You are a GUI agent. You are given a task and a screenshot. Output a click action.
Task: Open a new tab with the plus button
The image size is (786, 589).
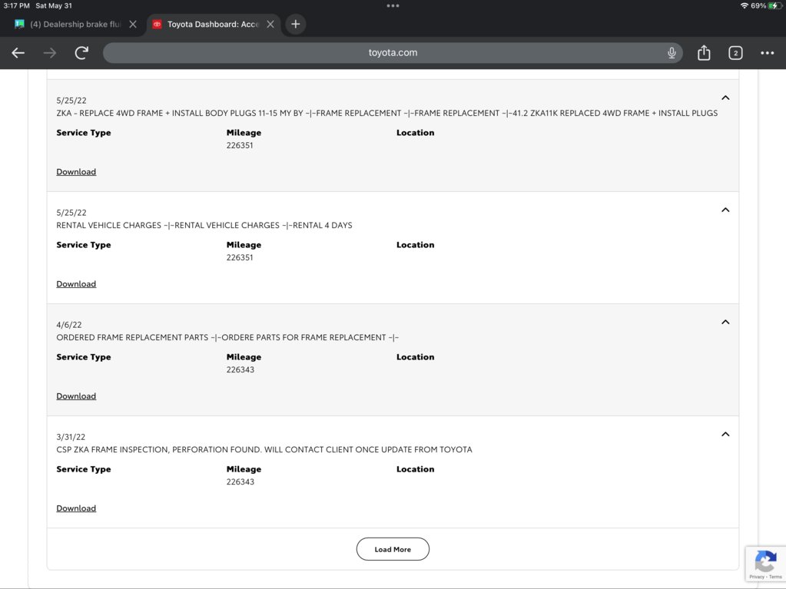pyautogui.click(x=296, y=24)
